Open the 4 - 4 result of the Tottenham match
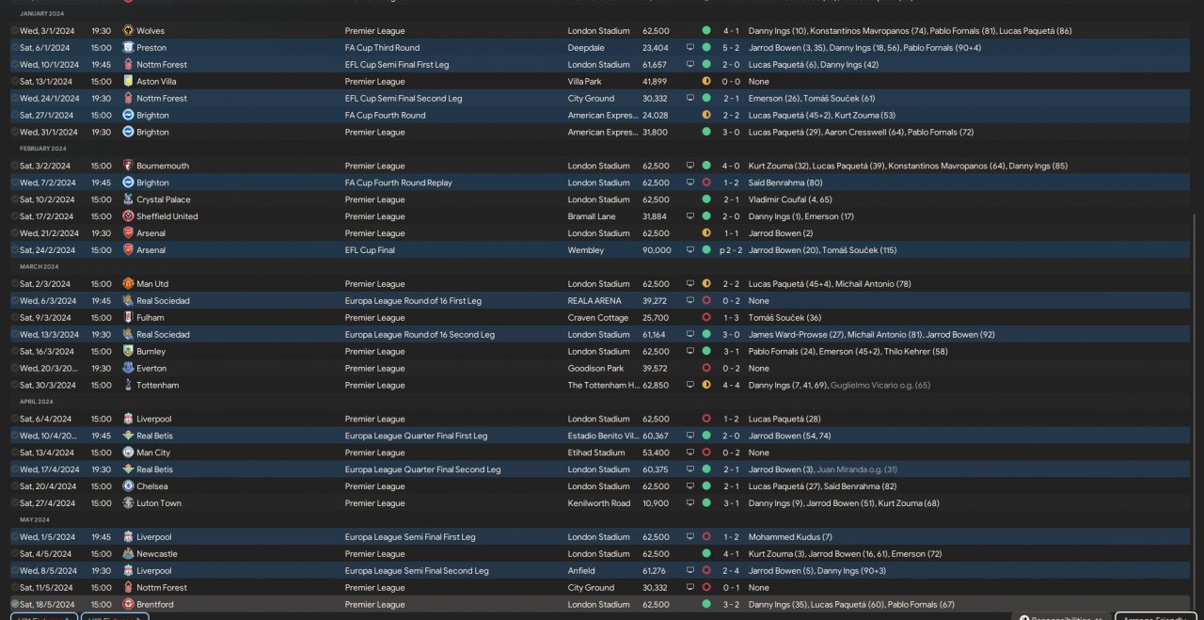 tap(731, 386)
